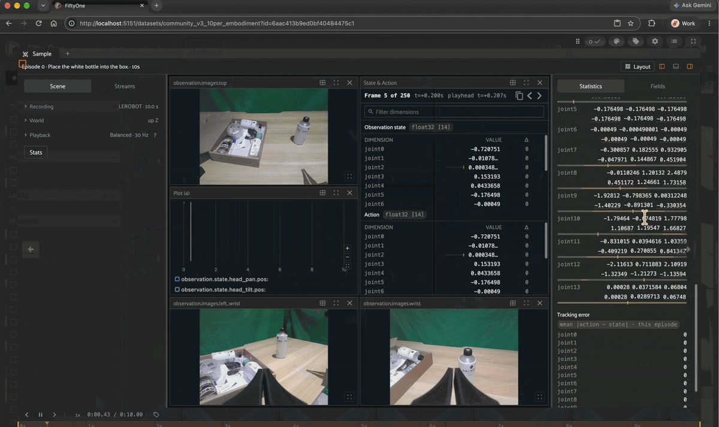Grab the drag handle dots icon
This screenshot has height=427, width=719.
coord(578,41)
